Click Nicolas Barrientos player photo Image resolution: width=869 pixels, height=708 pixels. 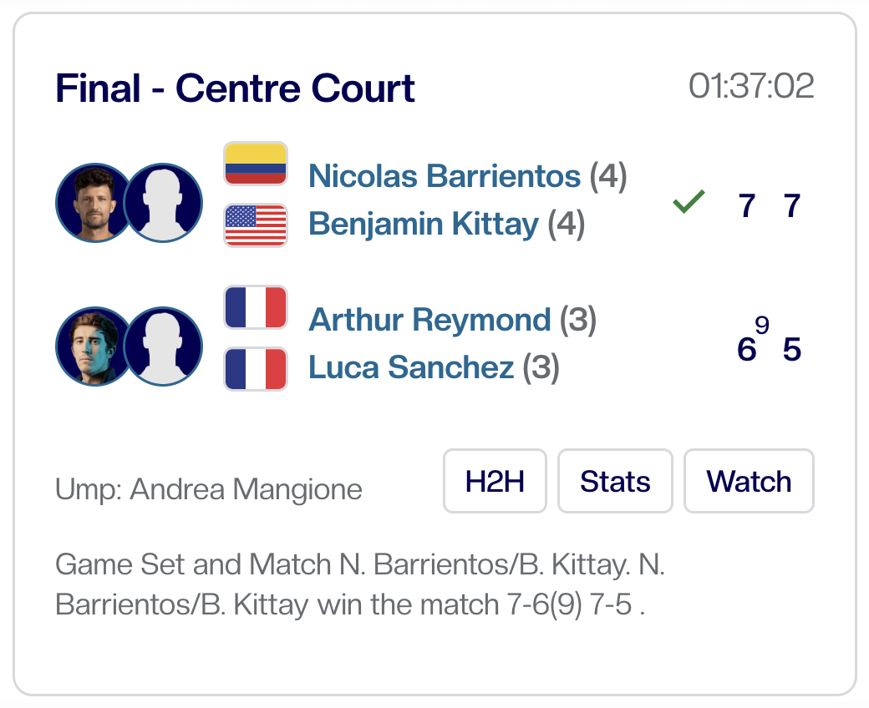coord(94,203)
